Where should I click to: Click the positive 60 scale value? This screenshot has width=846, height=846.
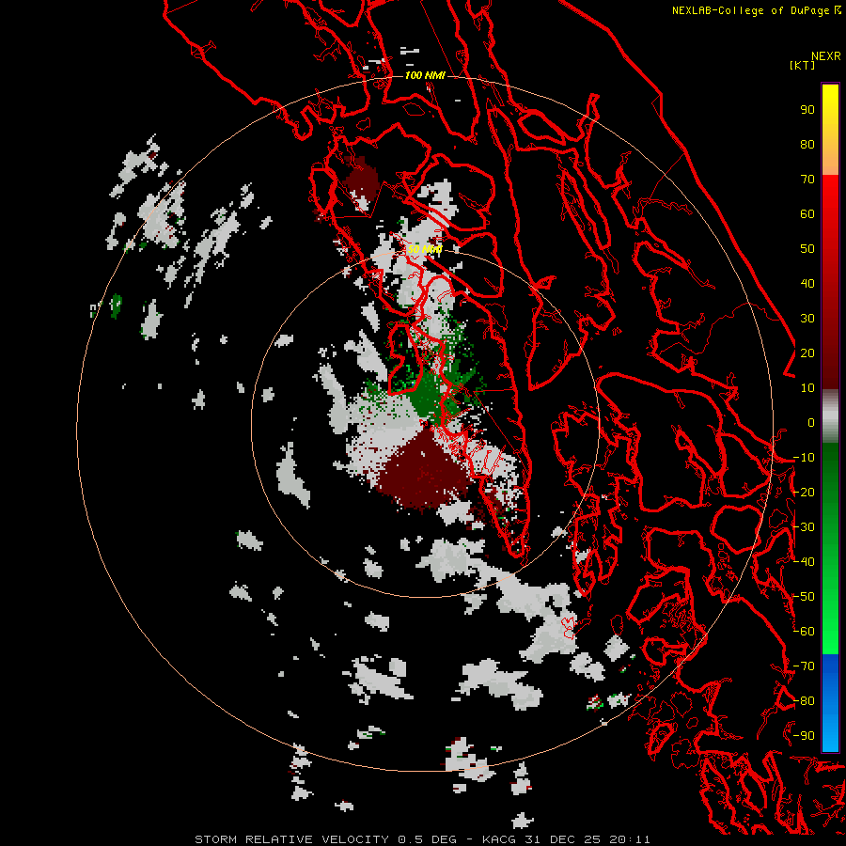coord(807,214)
